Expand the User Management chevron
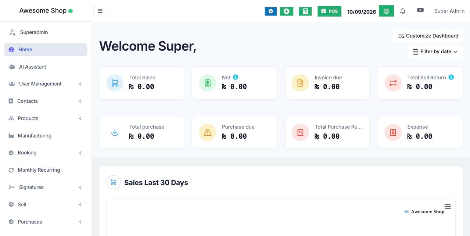 (x=80, y=84)
